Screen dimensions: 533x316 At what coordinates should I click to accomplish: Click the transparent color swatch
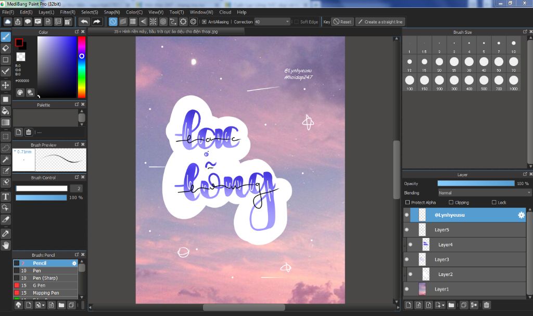pyautogui.click(x=21, y=57)
